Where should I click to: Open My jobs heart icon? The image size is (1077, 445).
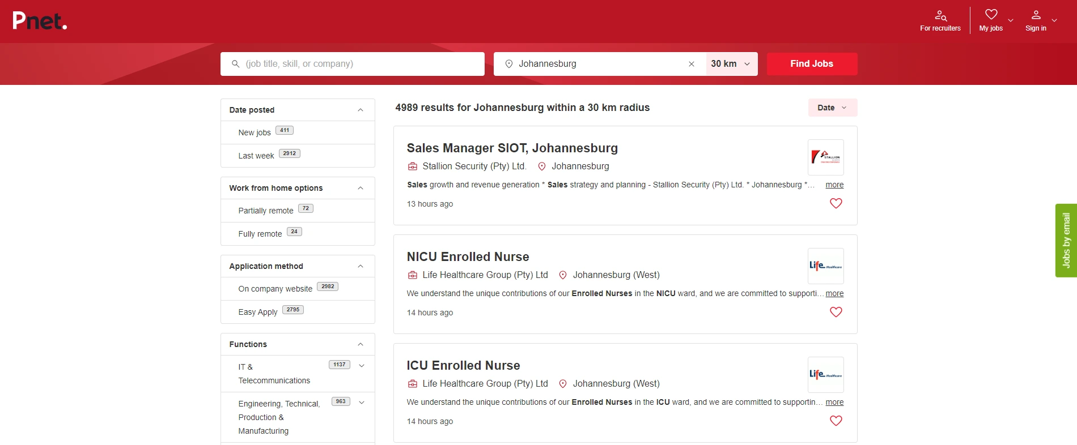[x=991, y=14]
